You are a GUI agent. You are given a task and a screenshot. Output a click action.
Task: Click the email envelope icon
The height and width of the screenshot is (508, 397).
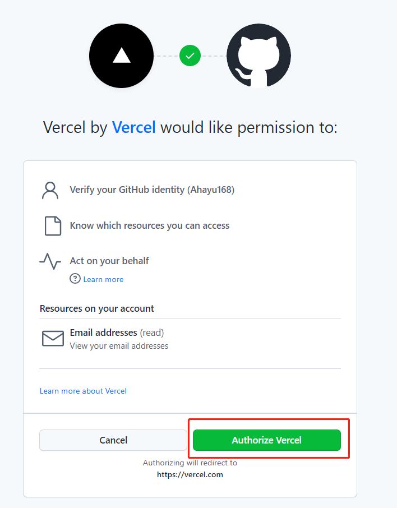coord(53,339)
